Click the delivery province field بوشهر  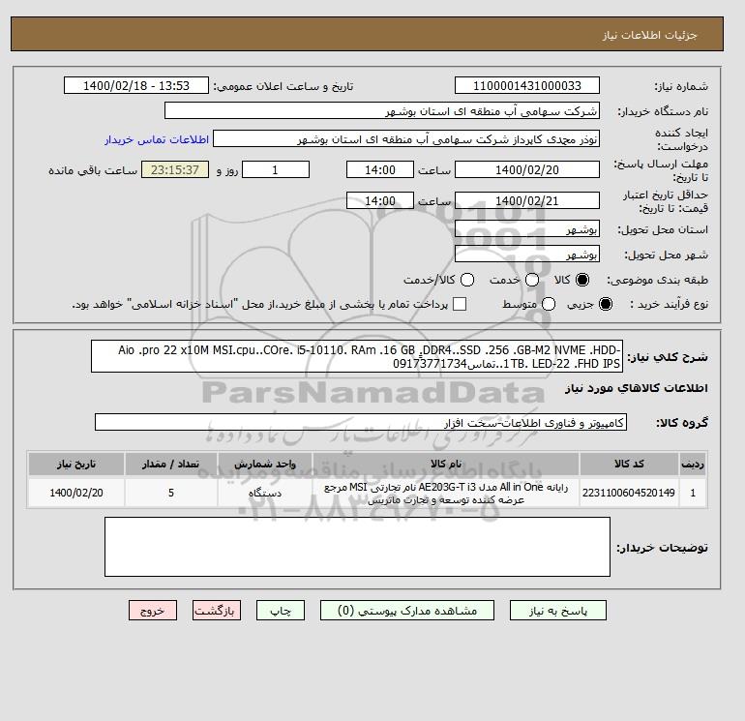pos(527,229)
